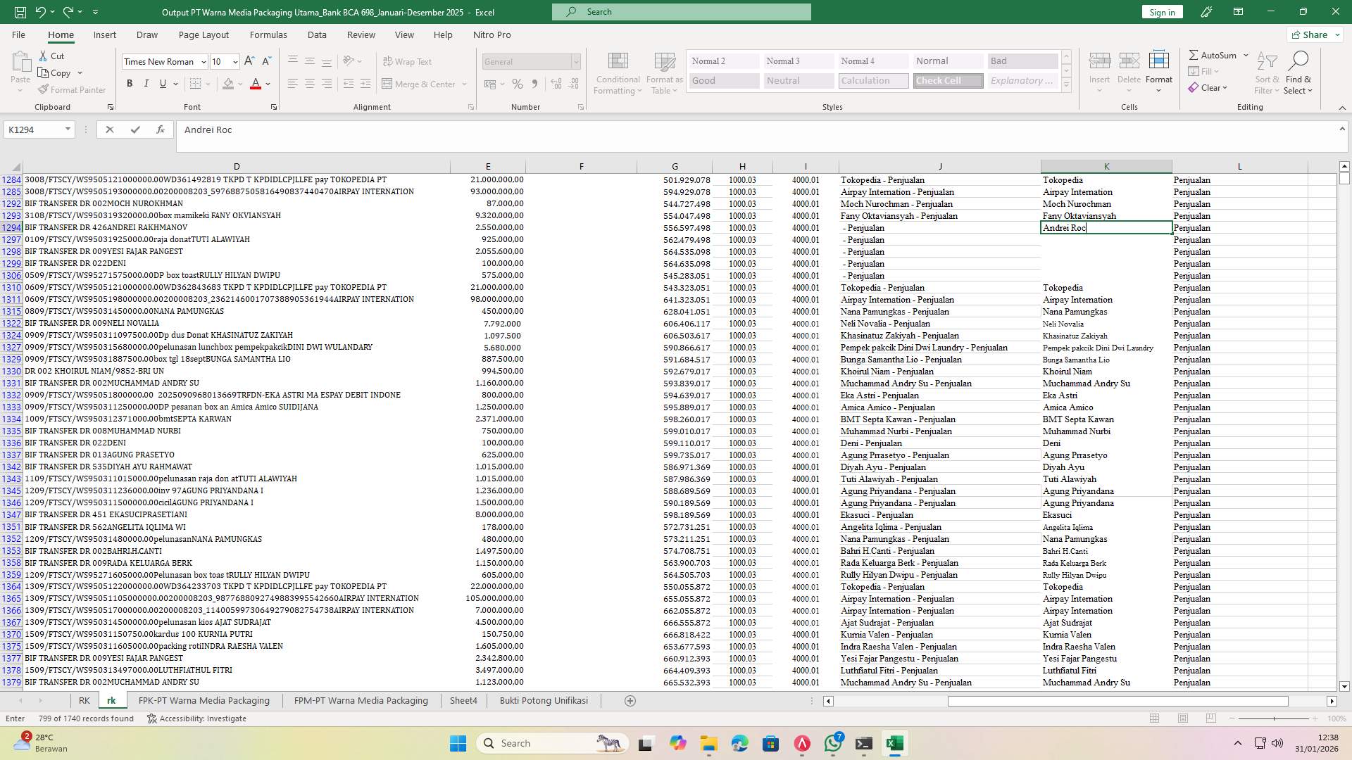Open Find & Select

point(1298,72)
